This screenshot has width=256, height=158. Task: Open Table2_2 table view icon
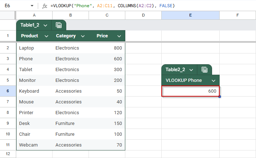click(205, 70)
